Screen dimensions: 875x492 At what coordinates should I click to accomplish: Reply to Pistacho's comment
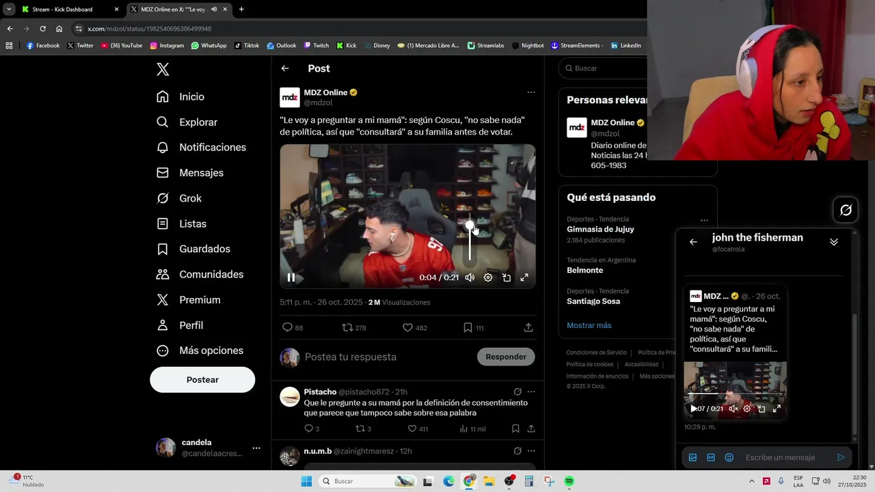coord(311,428)
